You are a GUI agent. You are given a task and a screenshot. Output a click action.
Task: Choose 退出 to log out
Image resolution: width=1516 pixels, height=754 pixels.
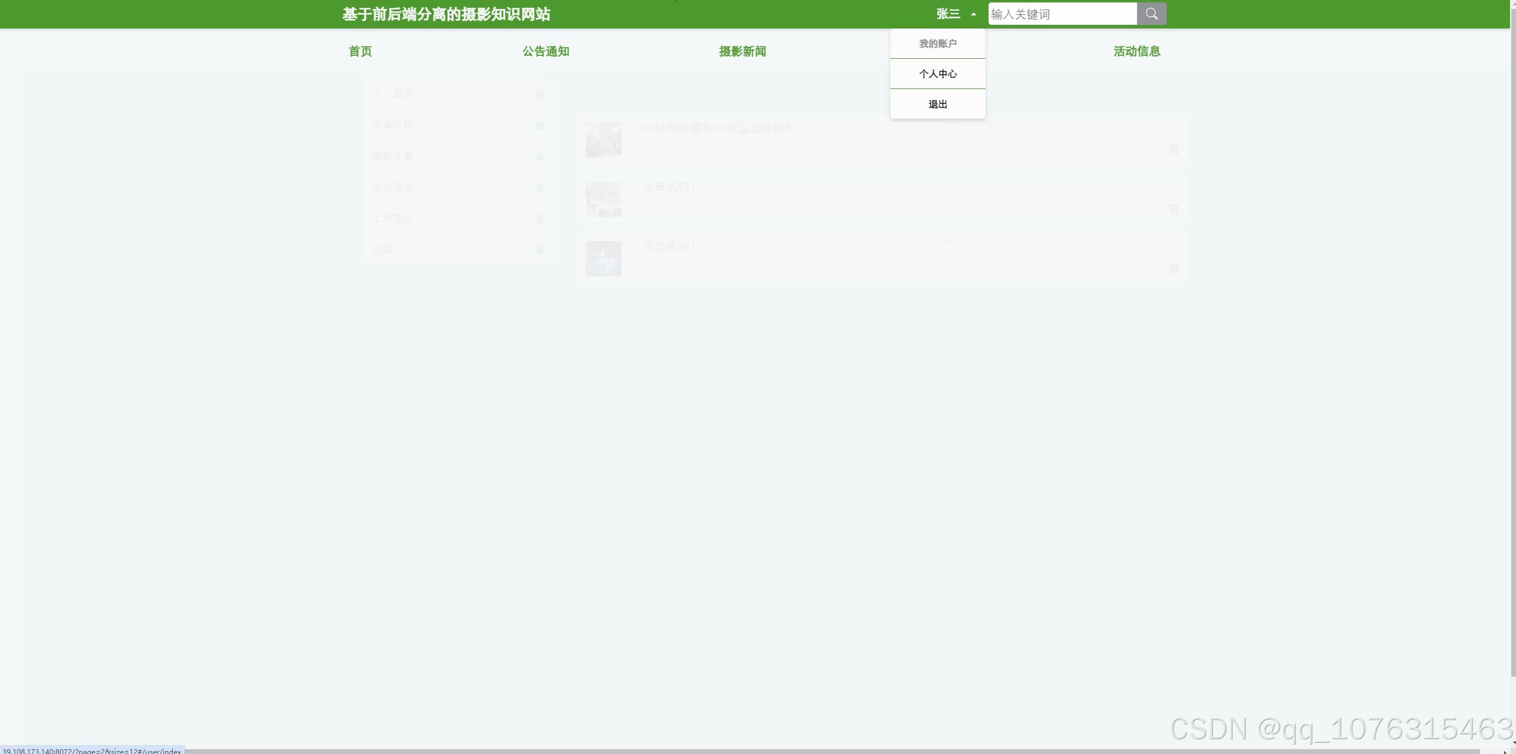pos(937,104)
